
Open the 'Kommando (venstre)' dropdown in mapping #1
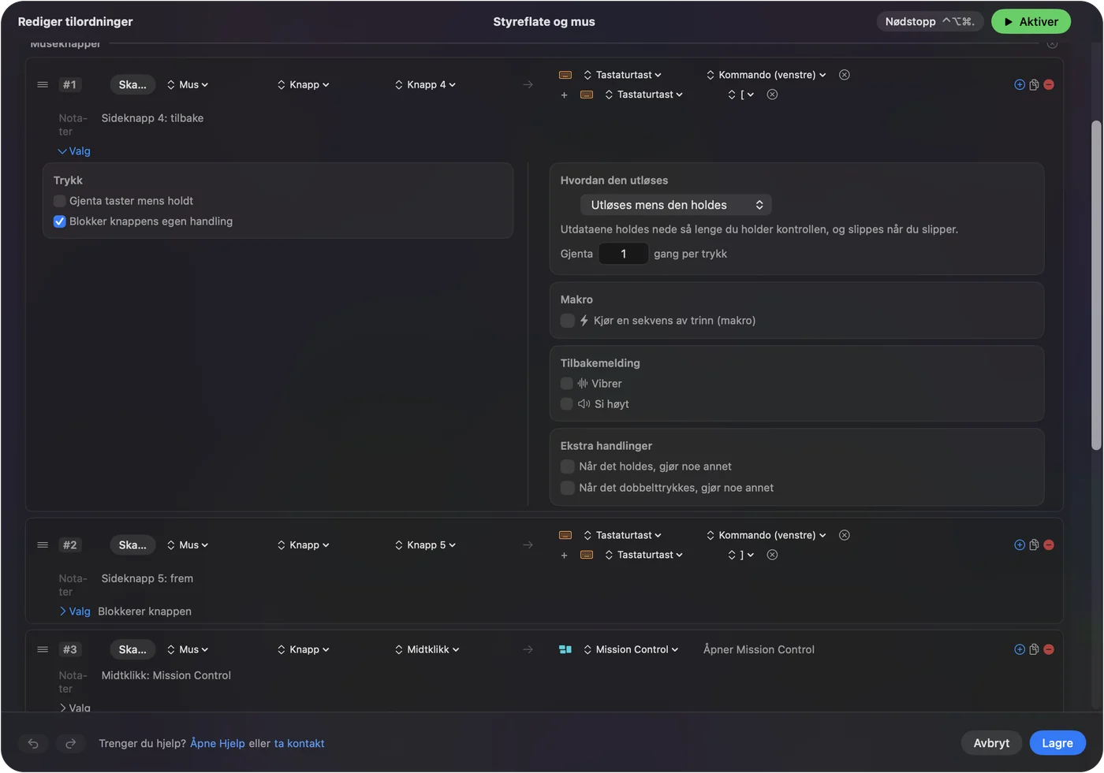click(766, 75)
